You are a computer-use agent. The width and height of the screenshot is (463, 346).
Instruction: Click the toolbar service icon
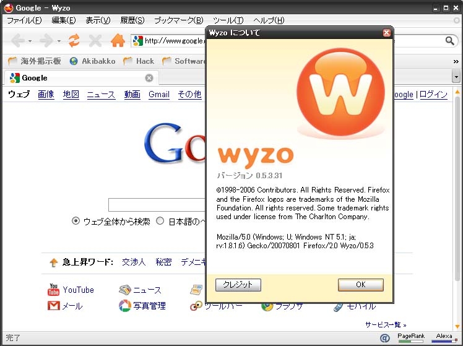tap(196, 306)
